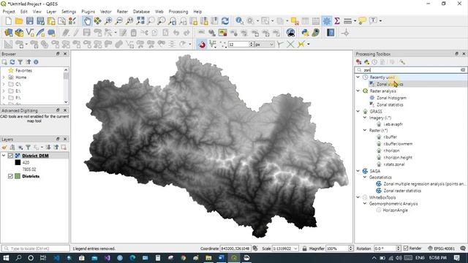Open the Layer menu
468x263 pixels.
(51, 12)
